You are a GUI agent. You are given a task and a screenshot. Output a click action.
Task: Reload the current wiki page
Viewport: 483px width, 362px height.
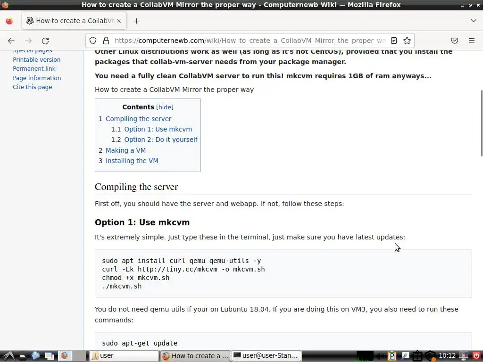(x=45, y=41)
